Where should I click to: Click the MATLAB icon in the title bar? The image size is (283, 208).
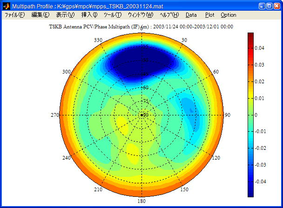(6, 6)
